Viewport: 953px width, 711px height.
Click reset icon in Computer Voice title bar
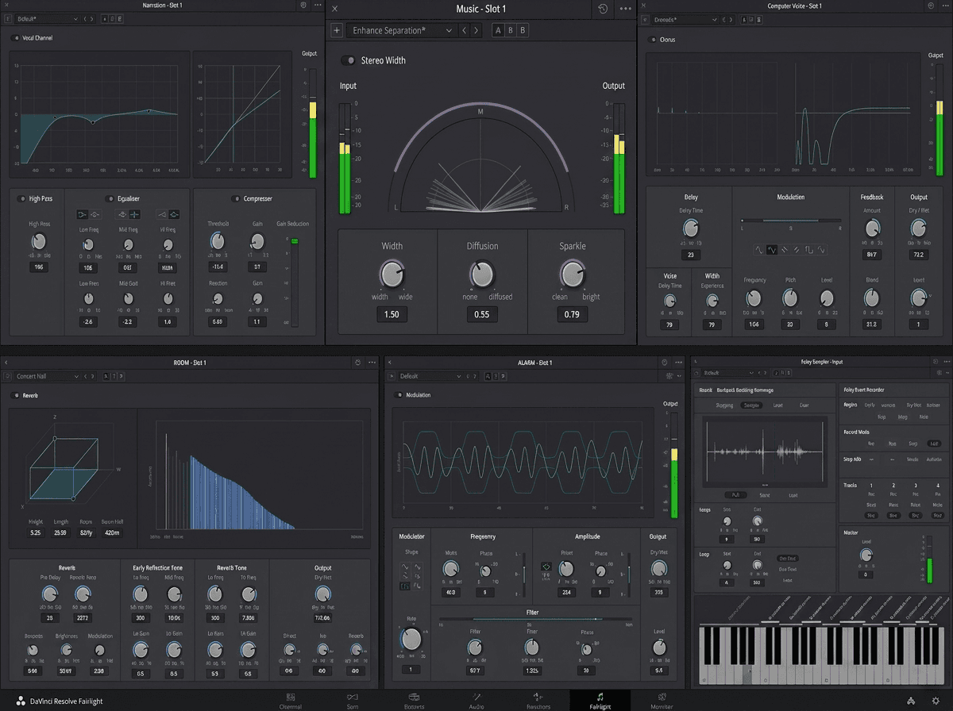(x=929, y=5)
